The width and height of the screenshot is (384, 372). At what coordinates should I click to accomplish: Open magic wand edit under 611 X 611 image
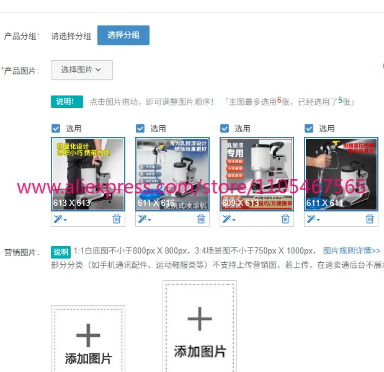(x=313, y=219)
